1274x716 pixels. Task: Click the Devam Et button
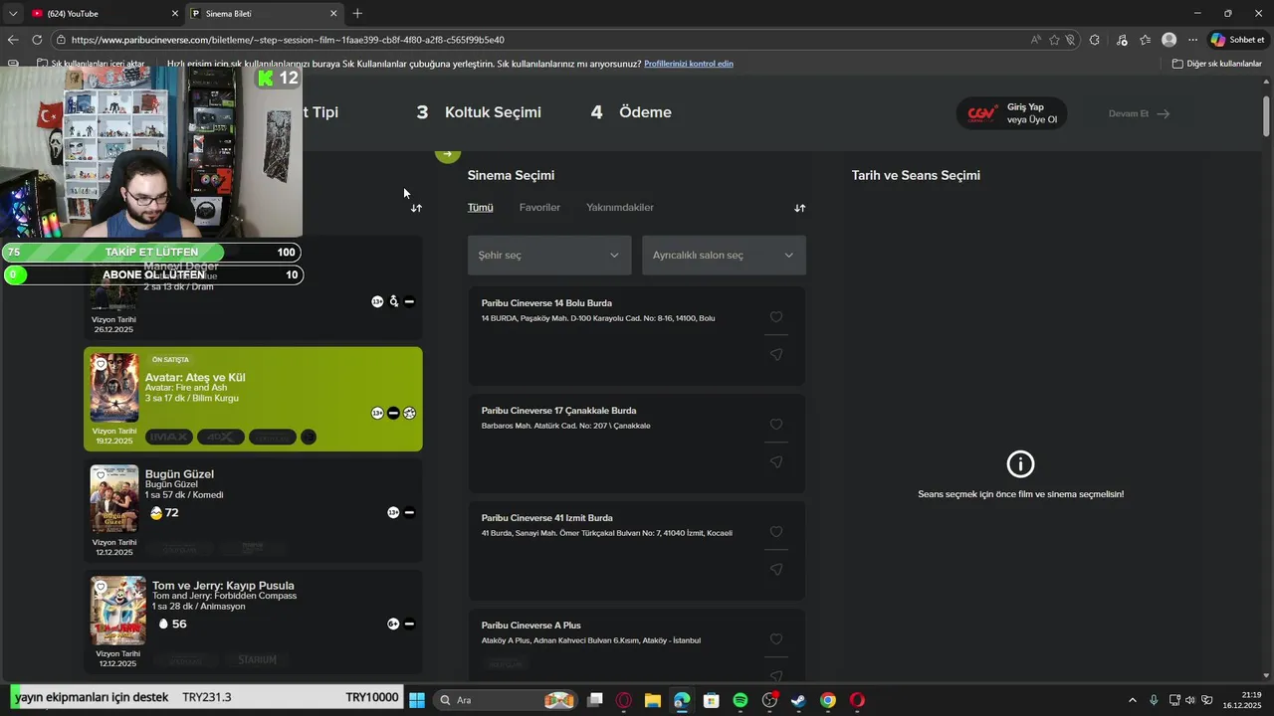click(x=1139, y=113)
